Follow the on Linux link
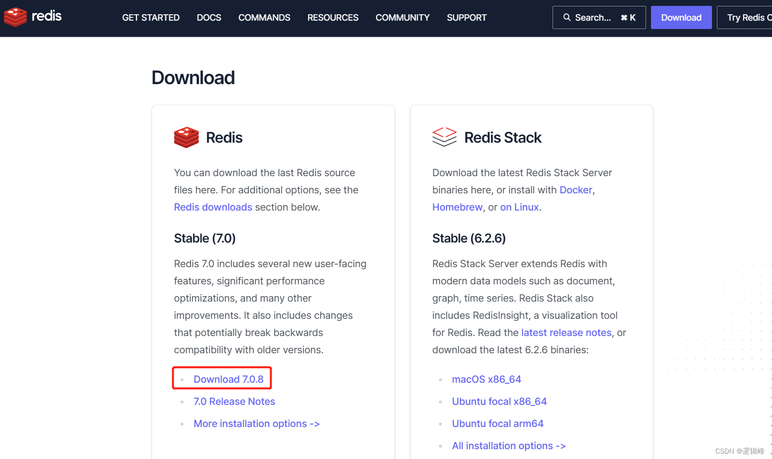The height and width of the screenshot is (459, 772). pyautogui.click(x=520, y=207)
